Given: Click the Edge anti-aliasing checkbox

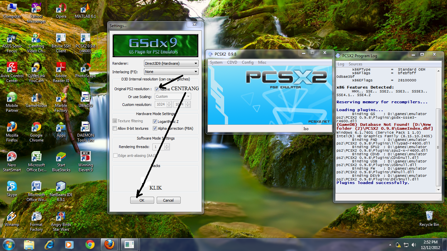Looking at the screenshot, I should 115,156.
